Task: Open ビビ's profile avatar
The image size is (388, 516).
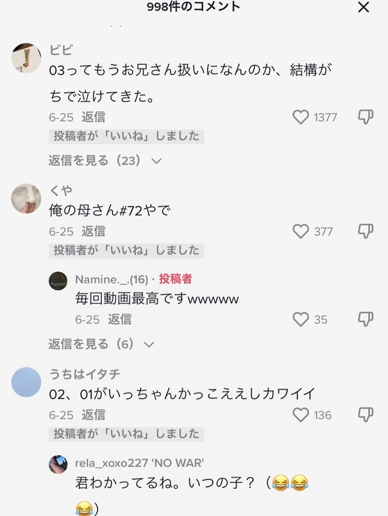Action: click(x=26, y=58)
